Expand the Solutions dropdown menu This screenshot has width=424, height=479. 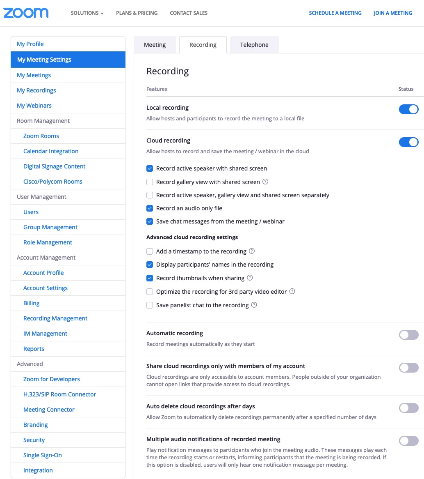[x=87, y=13]
